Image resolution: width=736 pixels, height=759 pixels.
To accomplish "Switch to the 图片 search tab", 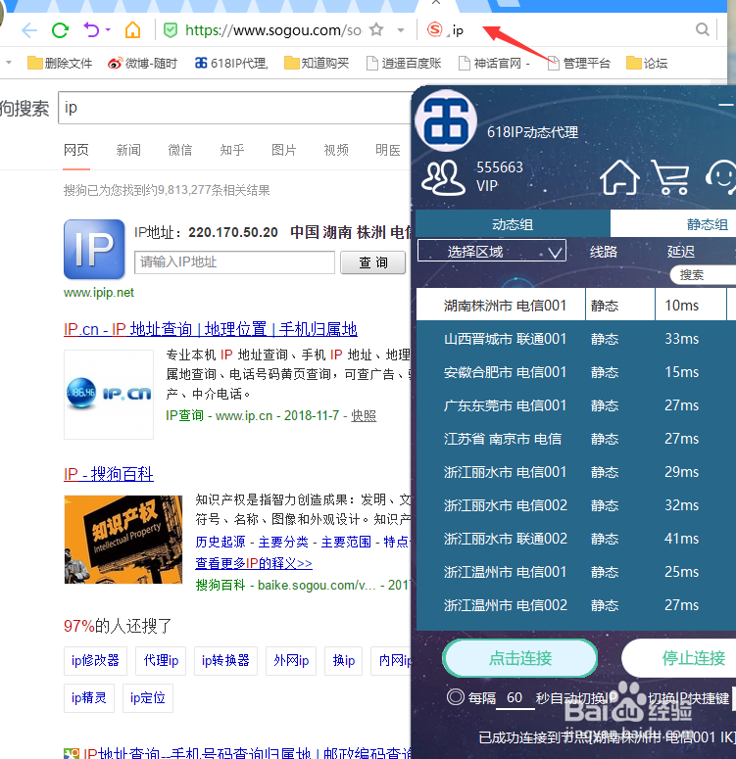I will click(x=284, y=150).
